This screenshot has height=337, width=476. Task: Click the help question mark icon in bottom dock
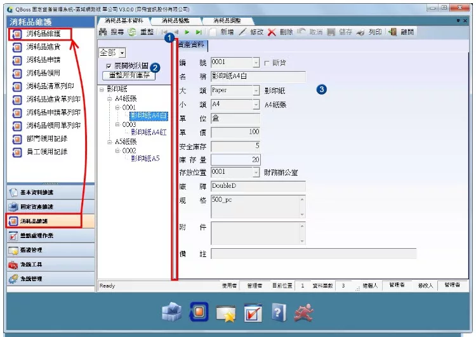[x=279, y=312]
